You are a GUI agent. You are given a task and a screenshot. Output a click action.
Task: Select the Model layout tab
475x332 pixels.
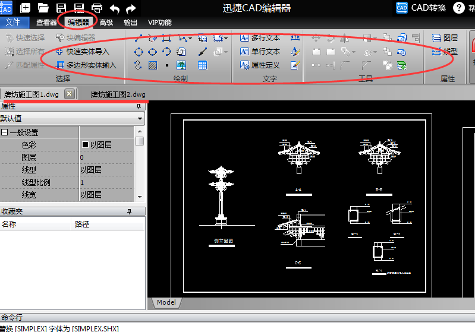[166, 302]
